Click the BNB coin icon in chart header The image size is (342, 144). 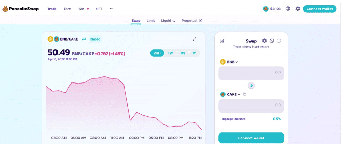(51, 39)
